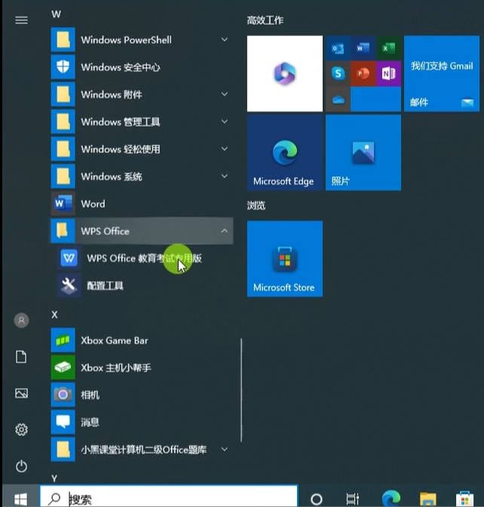Open the Microsoft Store tile

[285, 258]
